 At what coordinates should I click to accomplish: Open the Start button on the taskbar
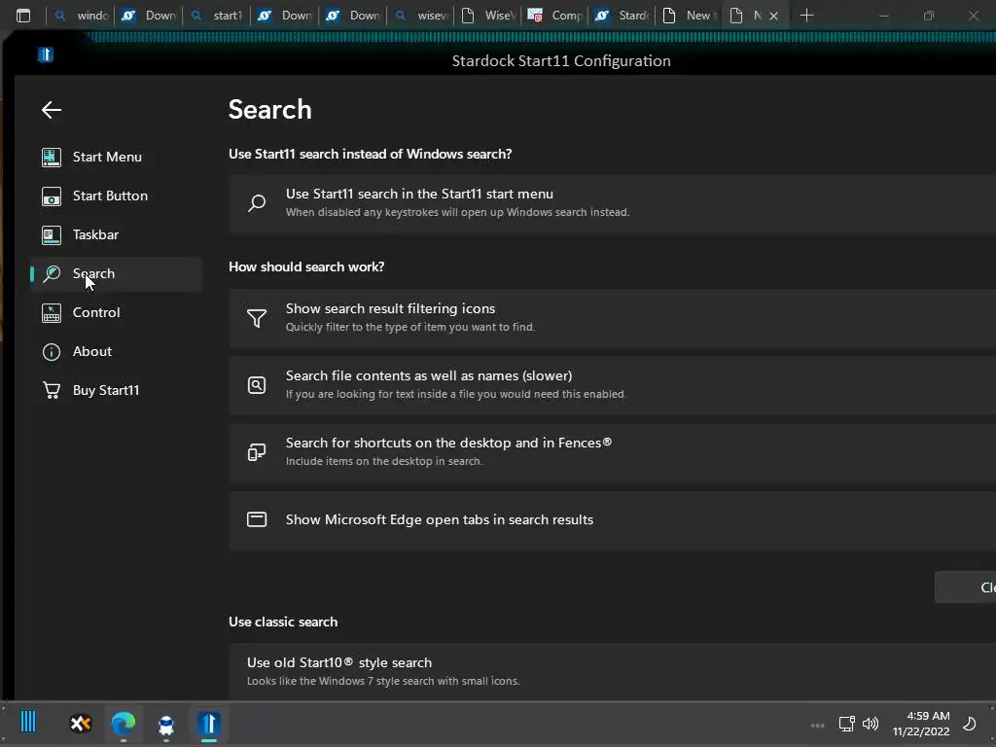(x=28, y=723)
